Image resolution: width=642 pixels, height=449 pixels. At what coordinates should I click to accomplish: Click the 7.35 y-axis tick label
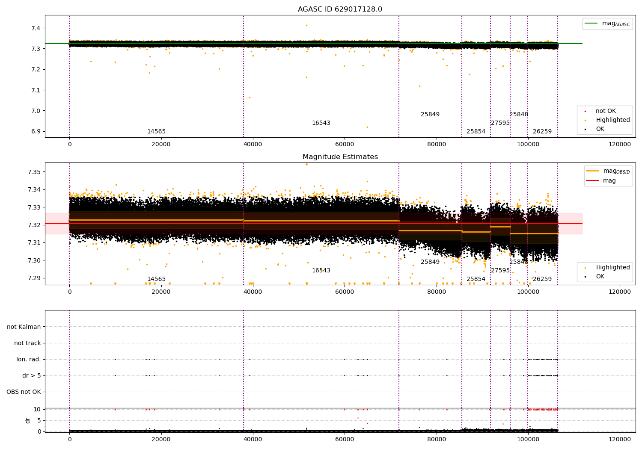tap(34, 172)
